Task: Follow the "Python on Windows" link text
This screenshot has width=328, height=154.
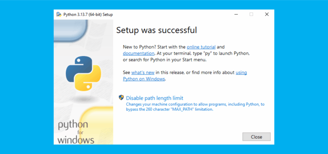Action: coord(144,79)
